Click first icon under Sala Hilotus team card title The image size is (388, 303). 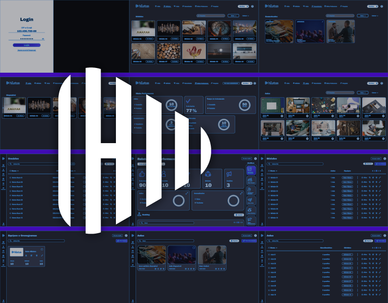26,256
